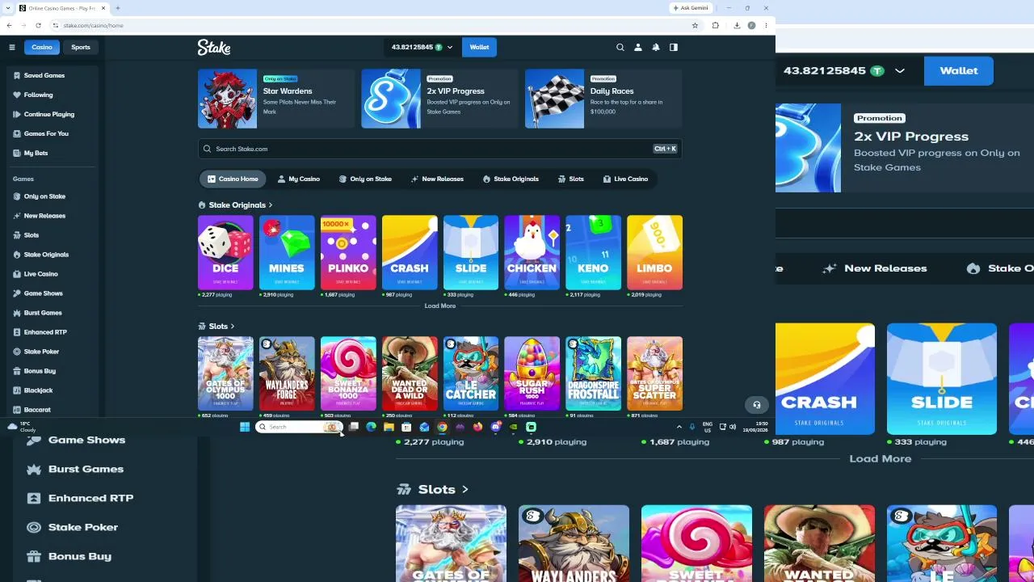Open File Explorer from the taskbar

[389, 427]
